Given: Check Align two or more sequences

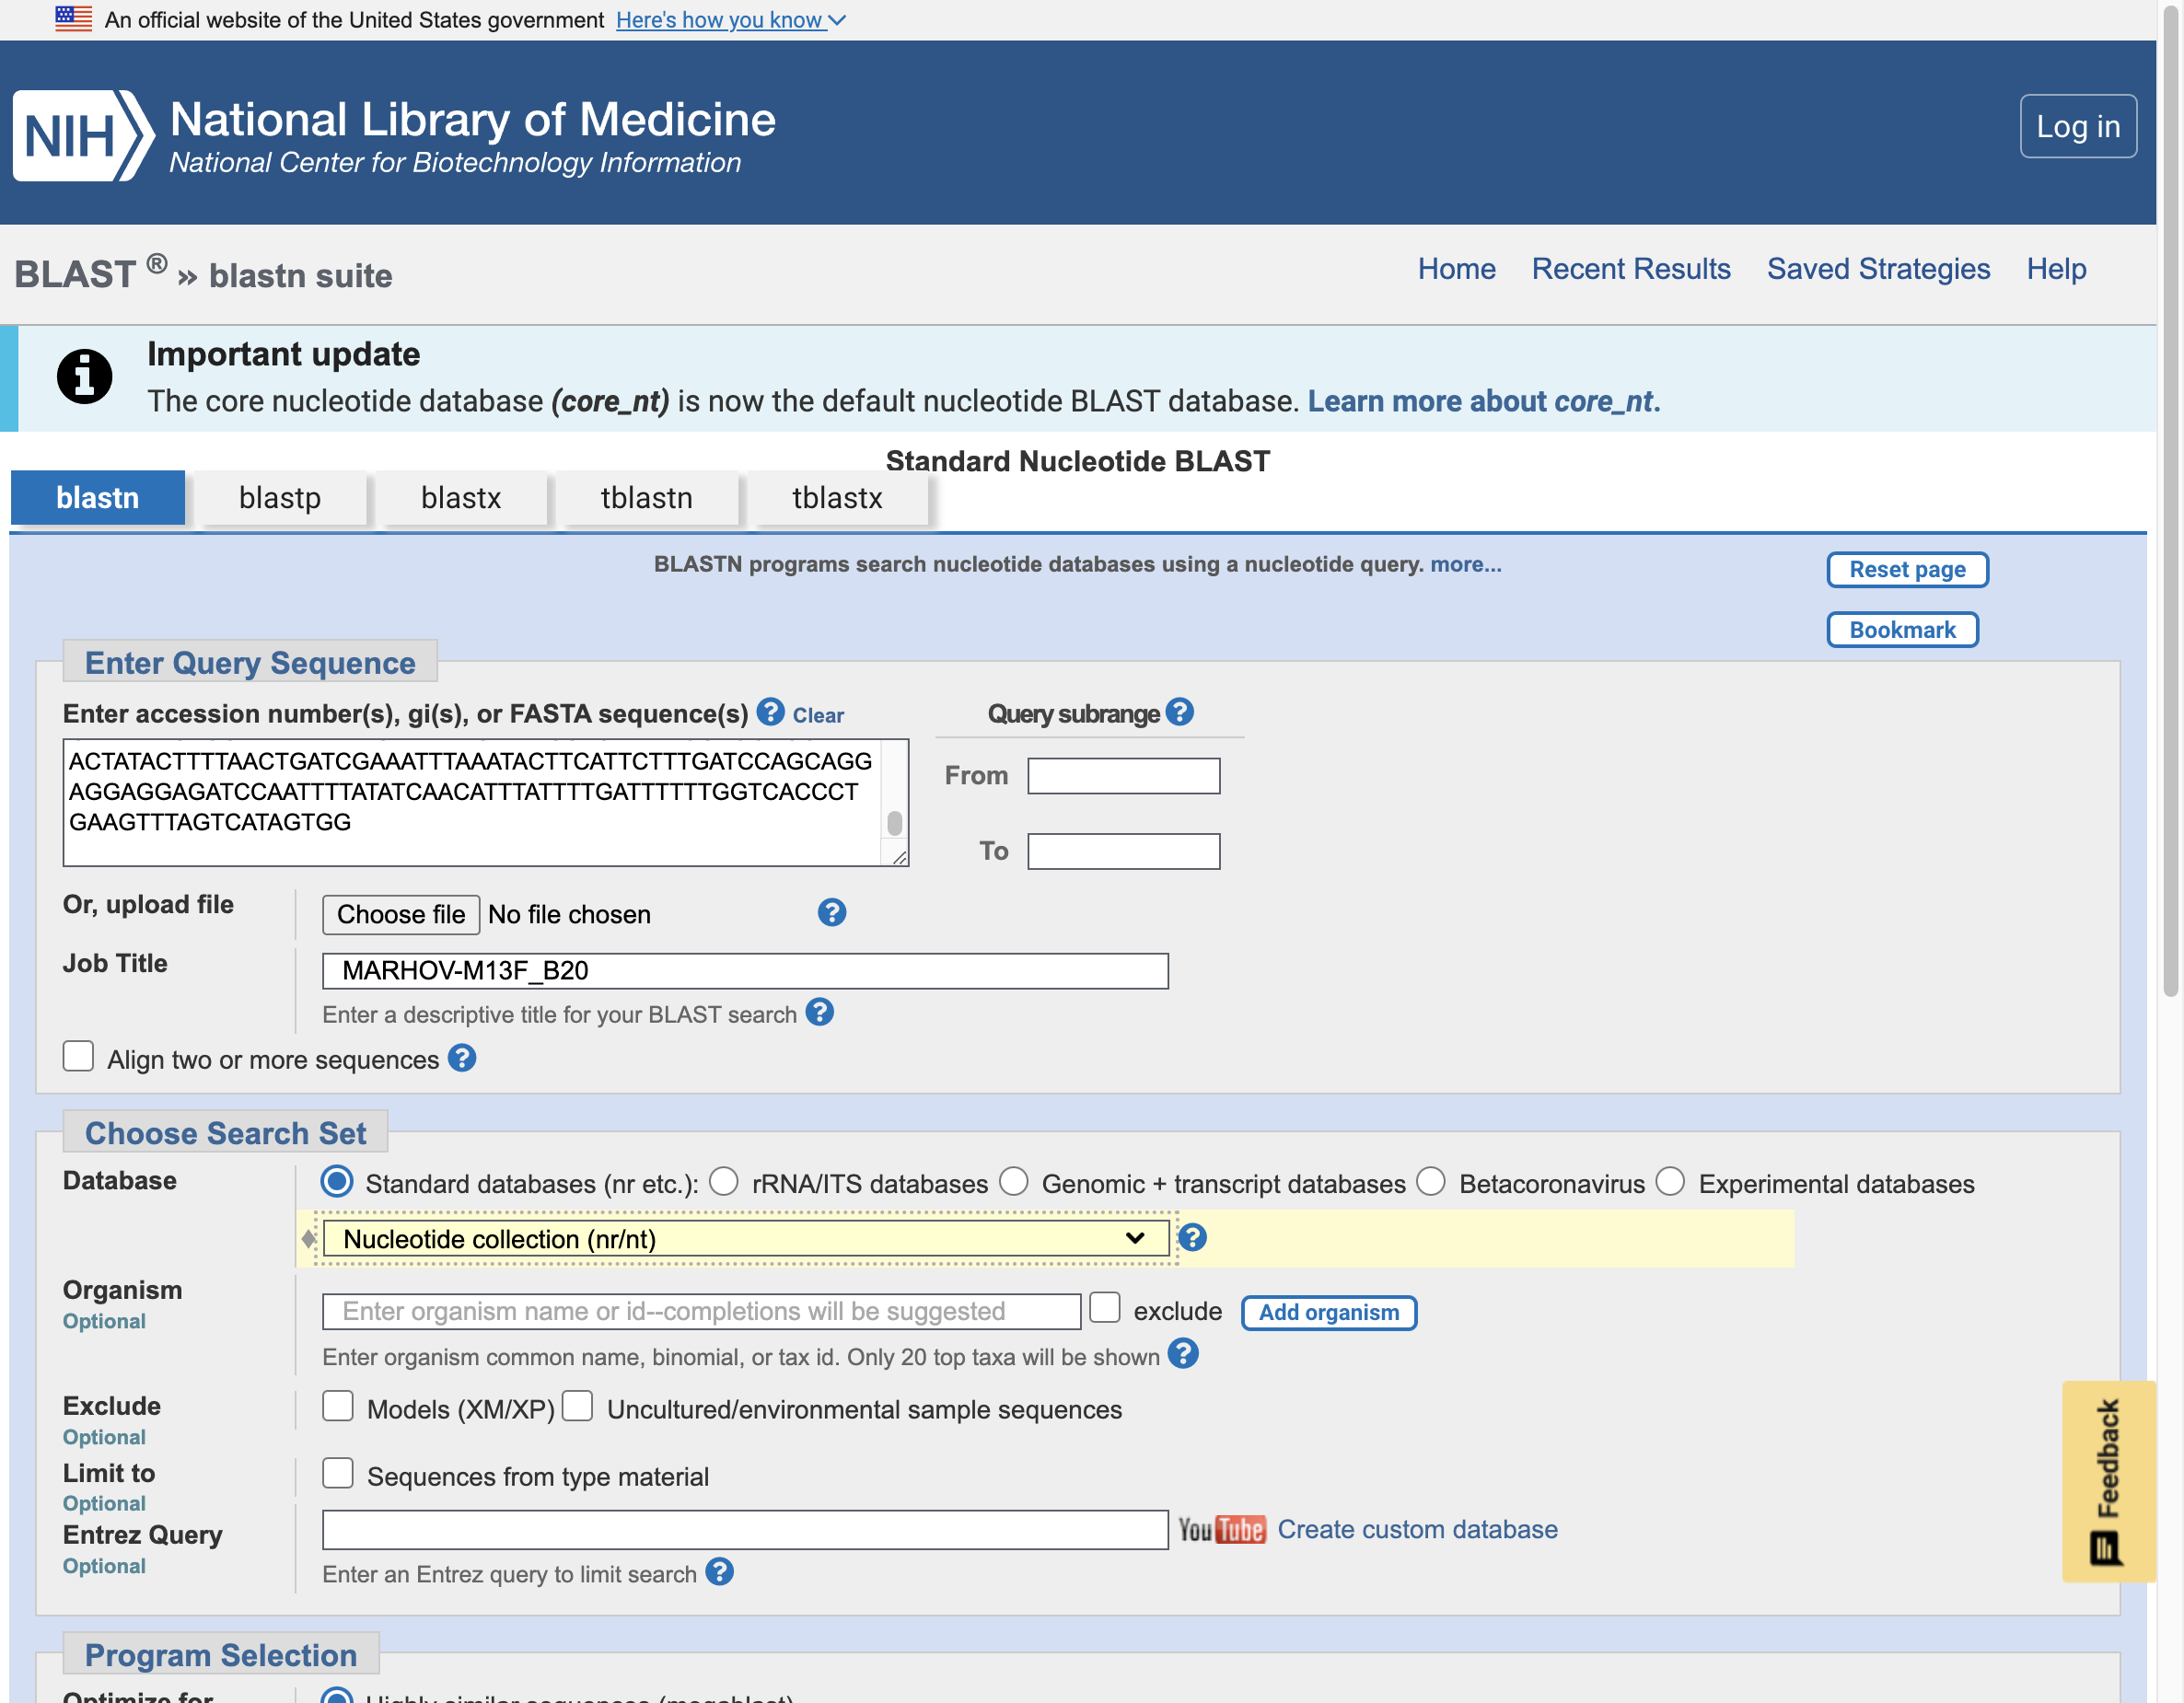Looking at the screenshot, I should coord(78,1057).
